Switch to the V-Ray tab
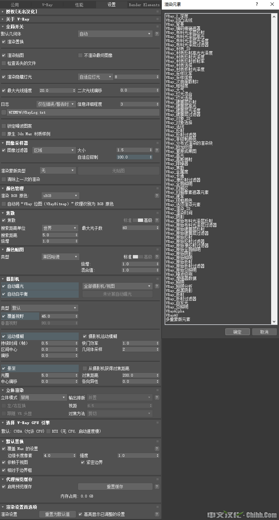Viewport: 279px width, 520px height. 47,5
